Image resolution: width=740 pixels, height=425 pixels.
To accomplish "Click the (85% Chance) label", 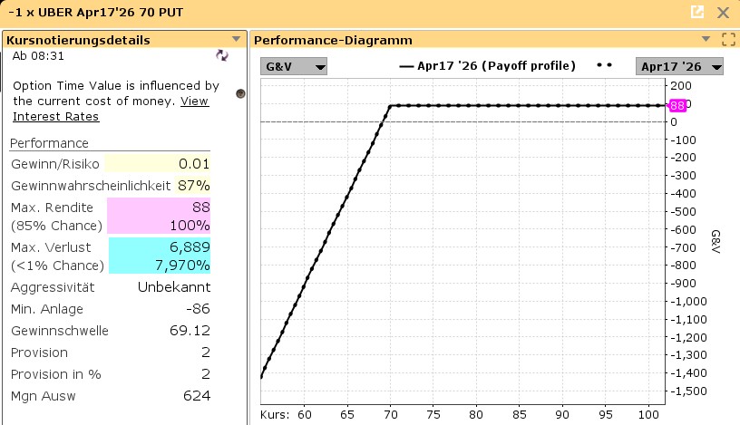I will pyautogui.click(x=56, y=226).
